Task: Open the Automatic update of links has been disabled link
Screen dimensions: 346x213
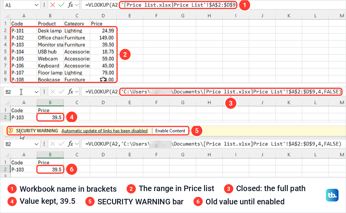Action: coord(104,131)
